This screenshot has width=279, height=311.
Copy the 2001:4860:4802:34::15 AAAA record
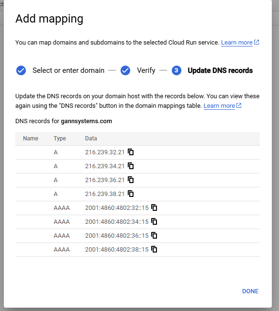pos(154,221)
